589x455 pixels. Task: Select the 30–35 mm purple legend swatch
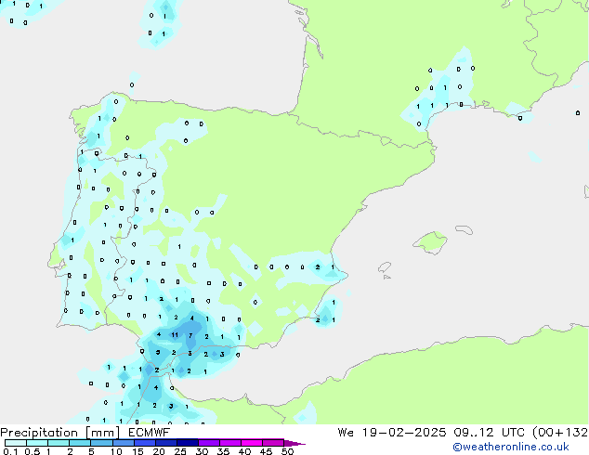point(208,443)
